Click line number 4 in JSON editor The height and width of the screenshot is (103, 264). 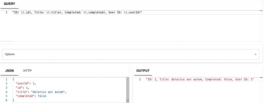coord(6,92)
